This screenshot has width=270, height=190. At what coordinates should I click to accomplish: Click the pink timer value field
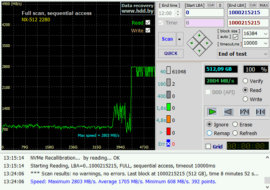click(204, 23)
